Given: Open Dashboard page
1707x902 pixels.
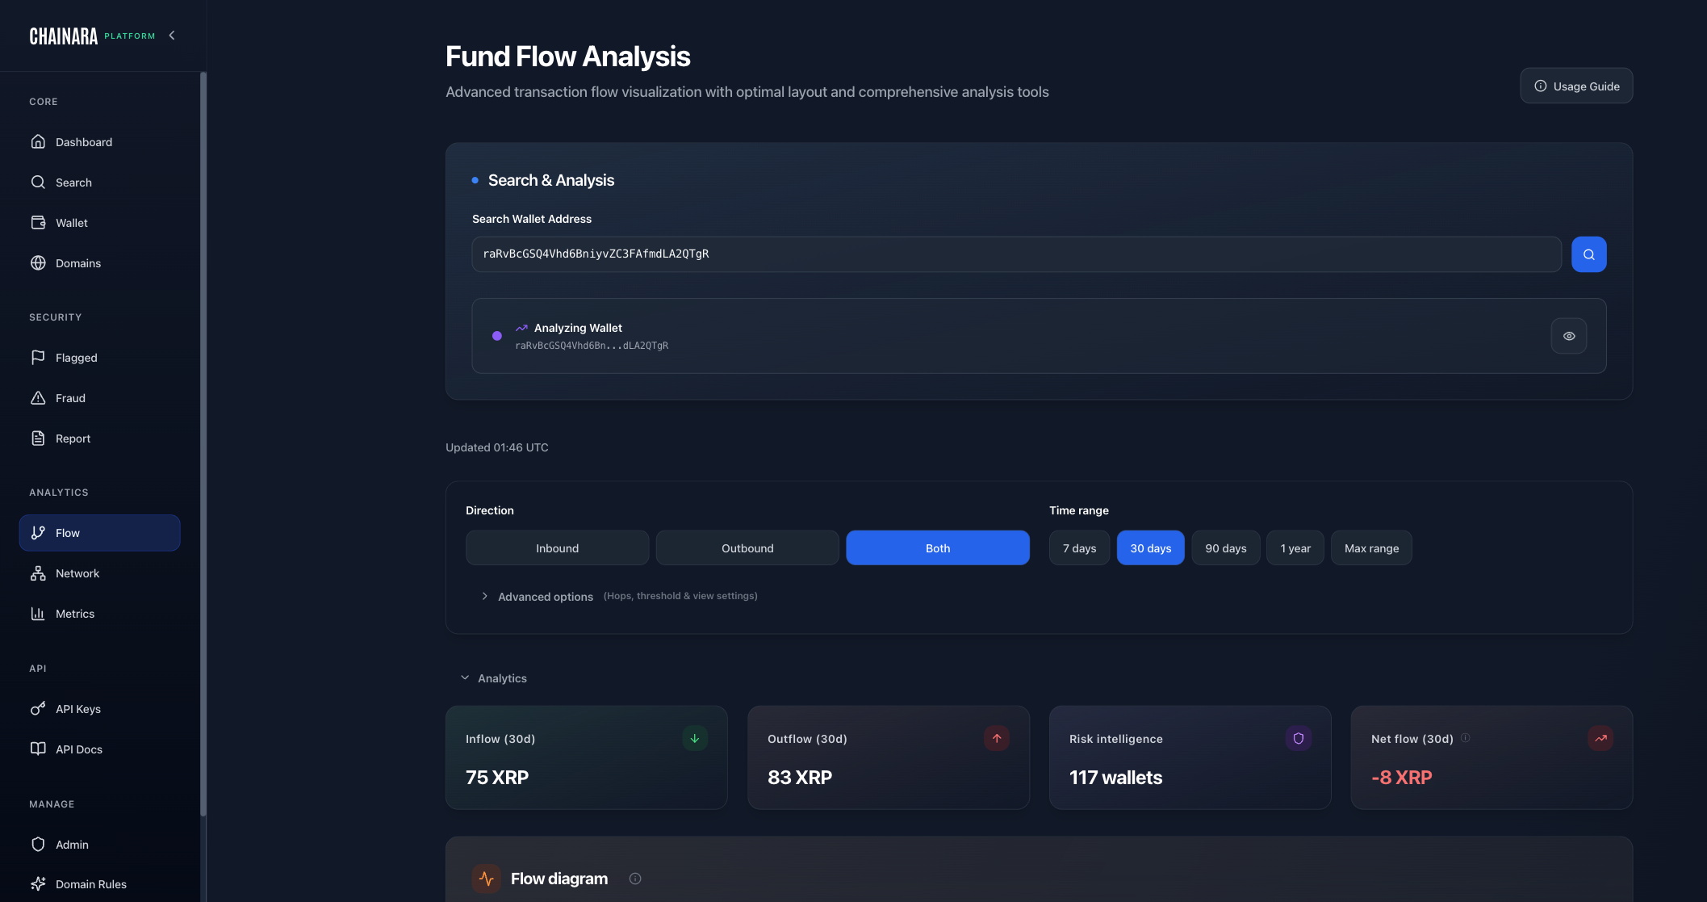Looking at the screenshot, I should (99, 142).
